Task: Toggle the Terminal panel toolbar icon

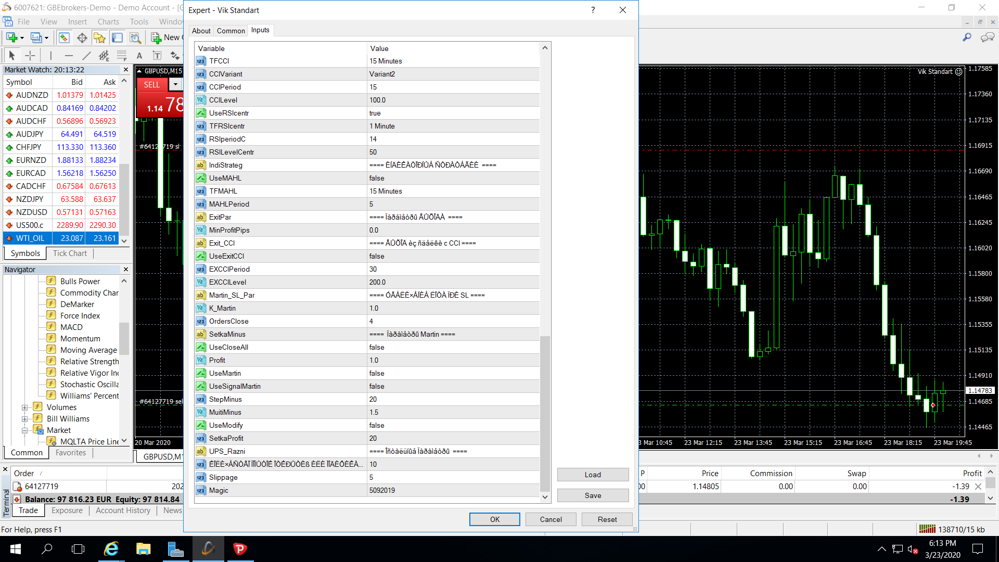Action: (x=118, y=37)
